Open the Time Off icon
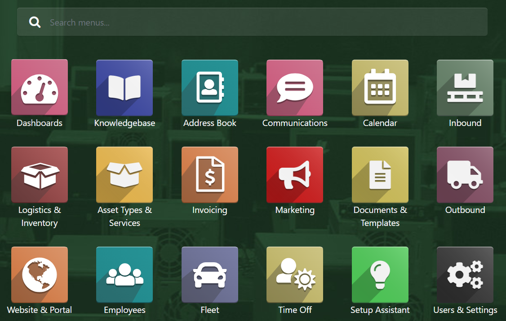The height and width of the screenshot is (321, 506). point(295,275)
